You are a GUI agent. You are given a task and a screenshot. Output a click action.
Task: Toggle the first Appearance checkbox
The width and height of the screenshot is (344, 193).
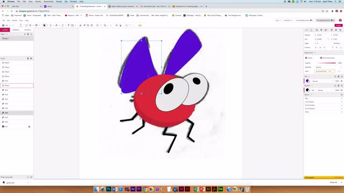coord(306,58)
